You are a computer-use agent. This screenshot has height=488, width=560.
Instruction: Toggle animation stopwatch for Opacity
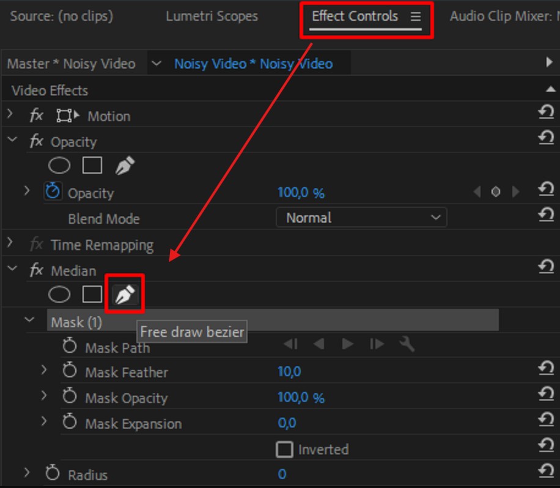[x=53, y=191]
